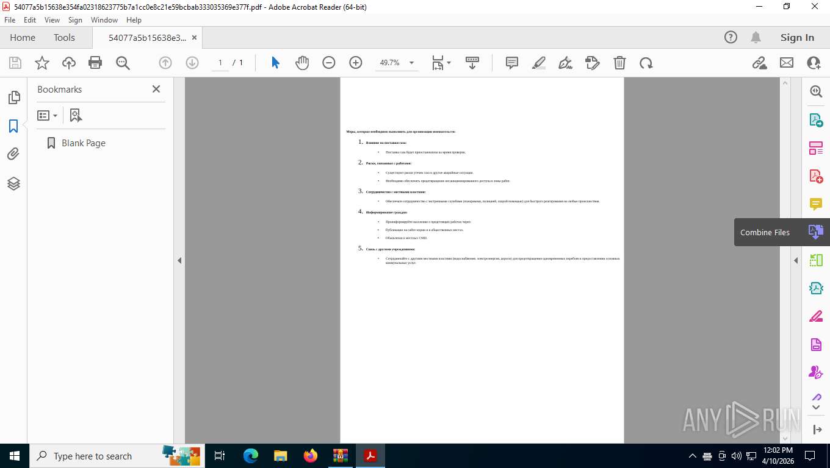Viewport: 830px width, 468px height.
Task: Rotate the page view
Action: point(646,63)
